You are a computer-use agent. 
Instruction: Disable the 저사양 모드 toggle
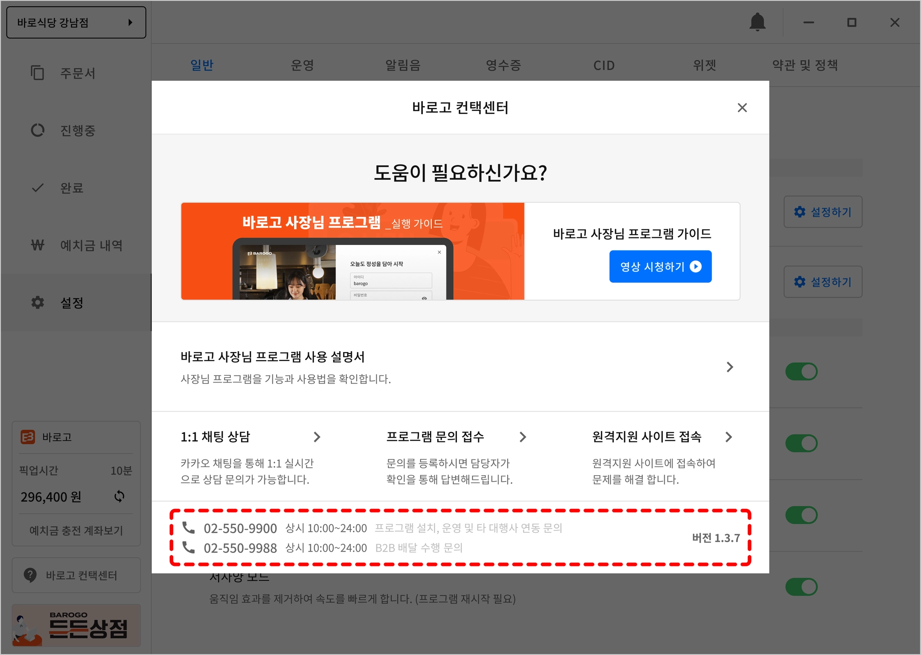pyautogui.click(x=801, y=587)
